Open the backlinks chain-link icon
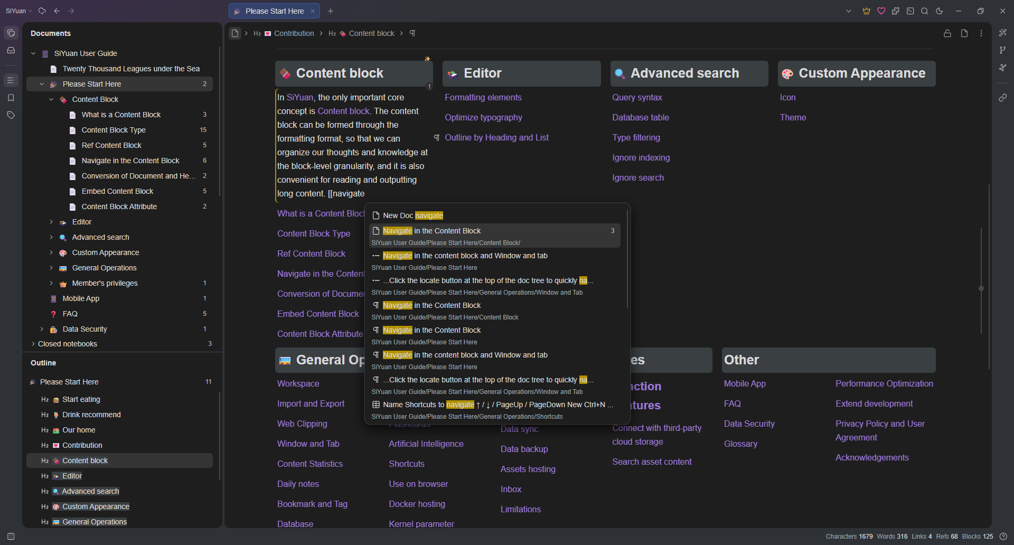 (1003, 98)
